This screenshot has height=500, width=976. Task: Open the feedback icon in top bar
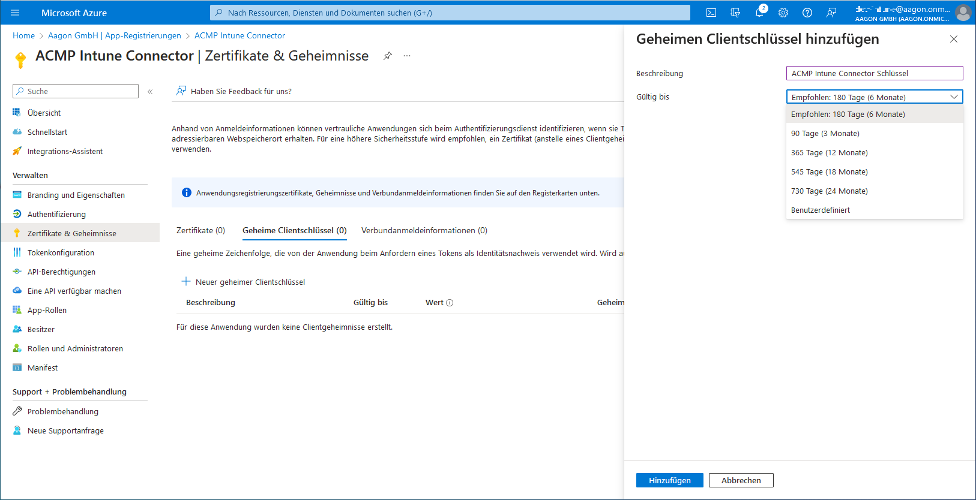pyautogui.click(x=831, y=13)
